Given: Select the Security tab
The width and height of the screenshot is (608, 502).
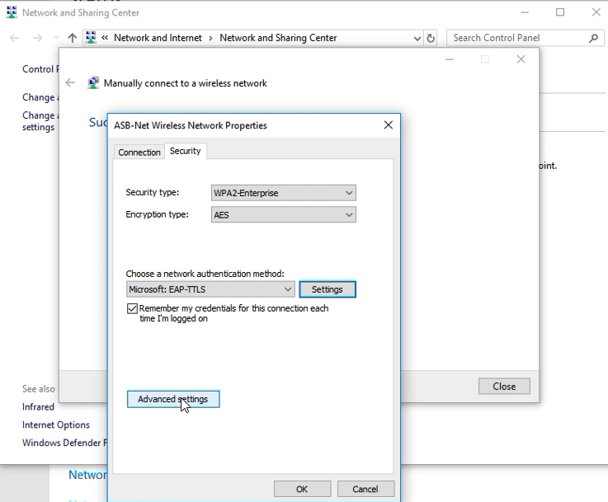Looking at the screenshot, I should click(186, 151).
